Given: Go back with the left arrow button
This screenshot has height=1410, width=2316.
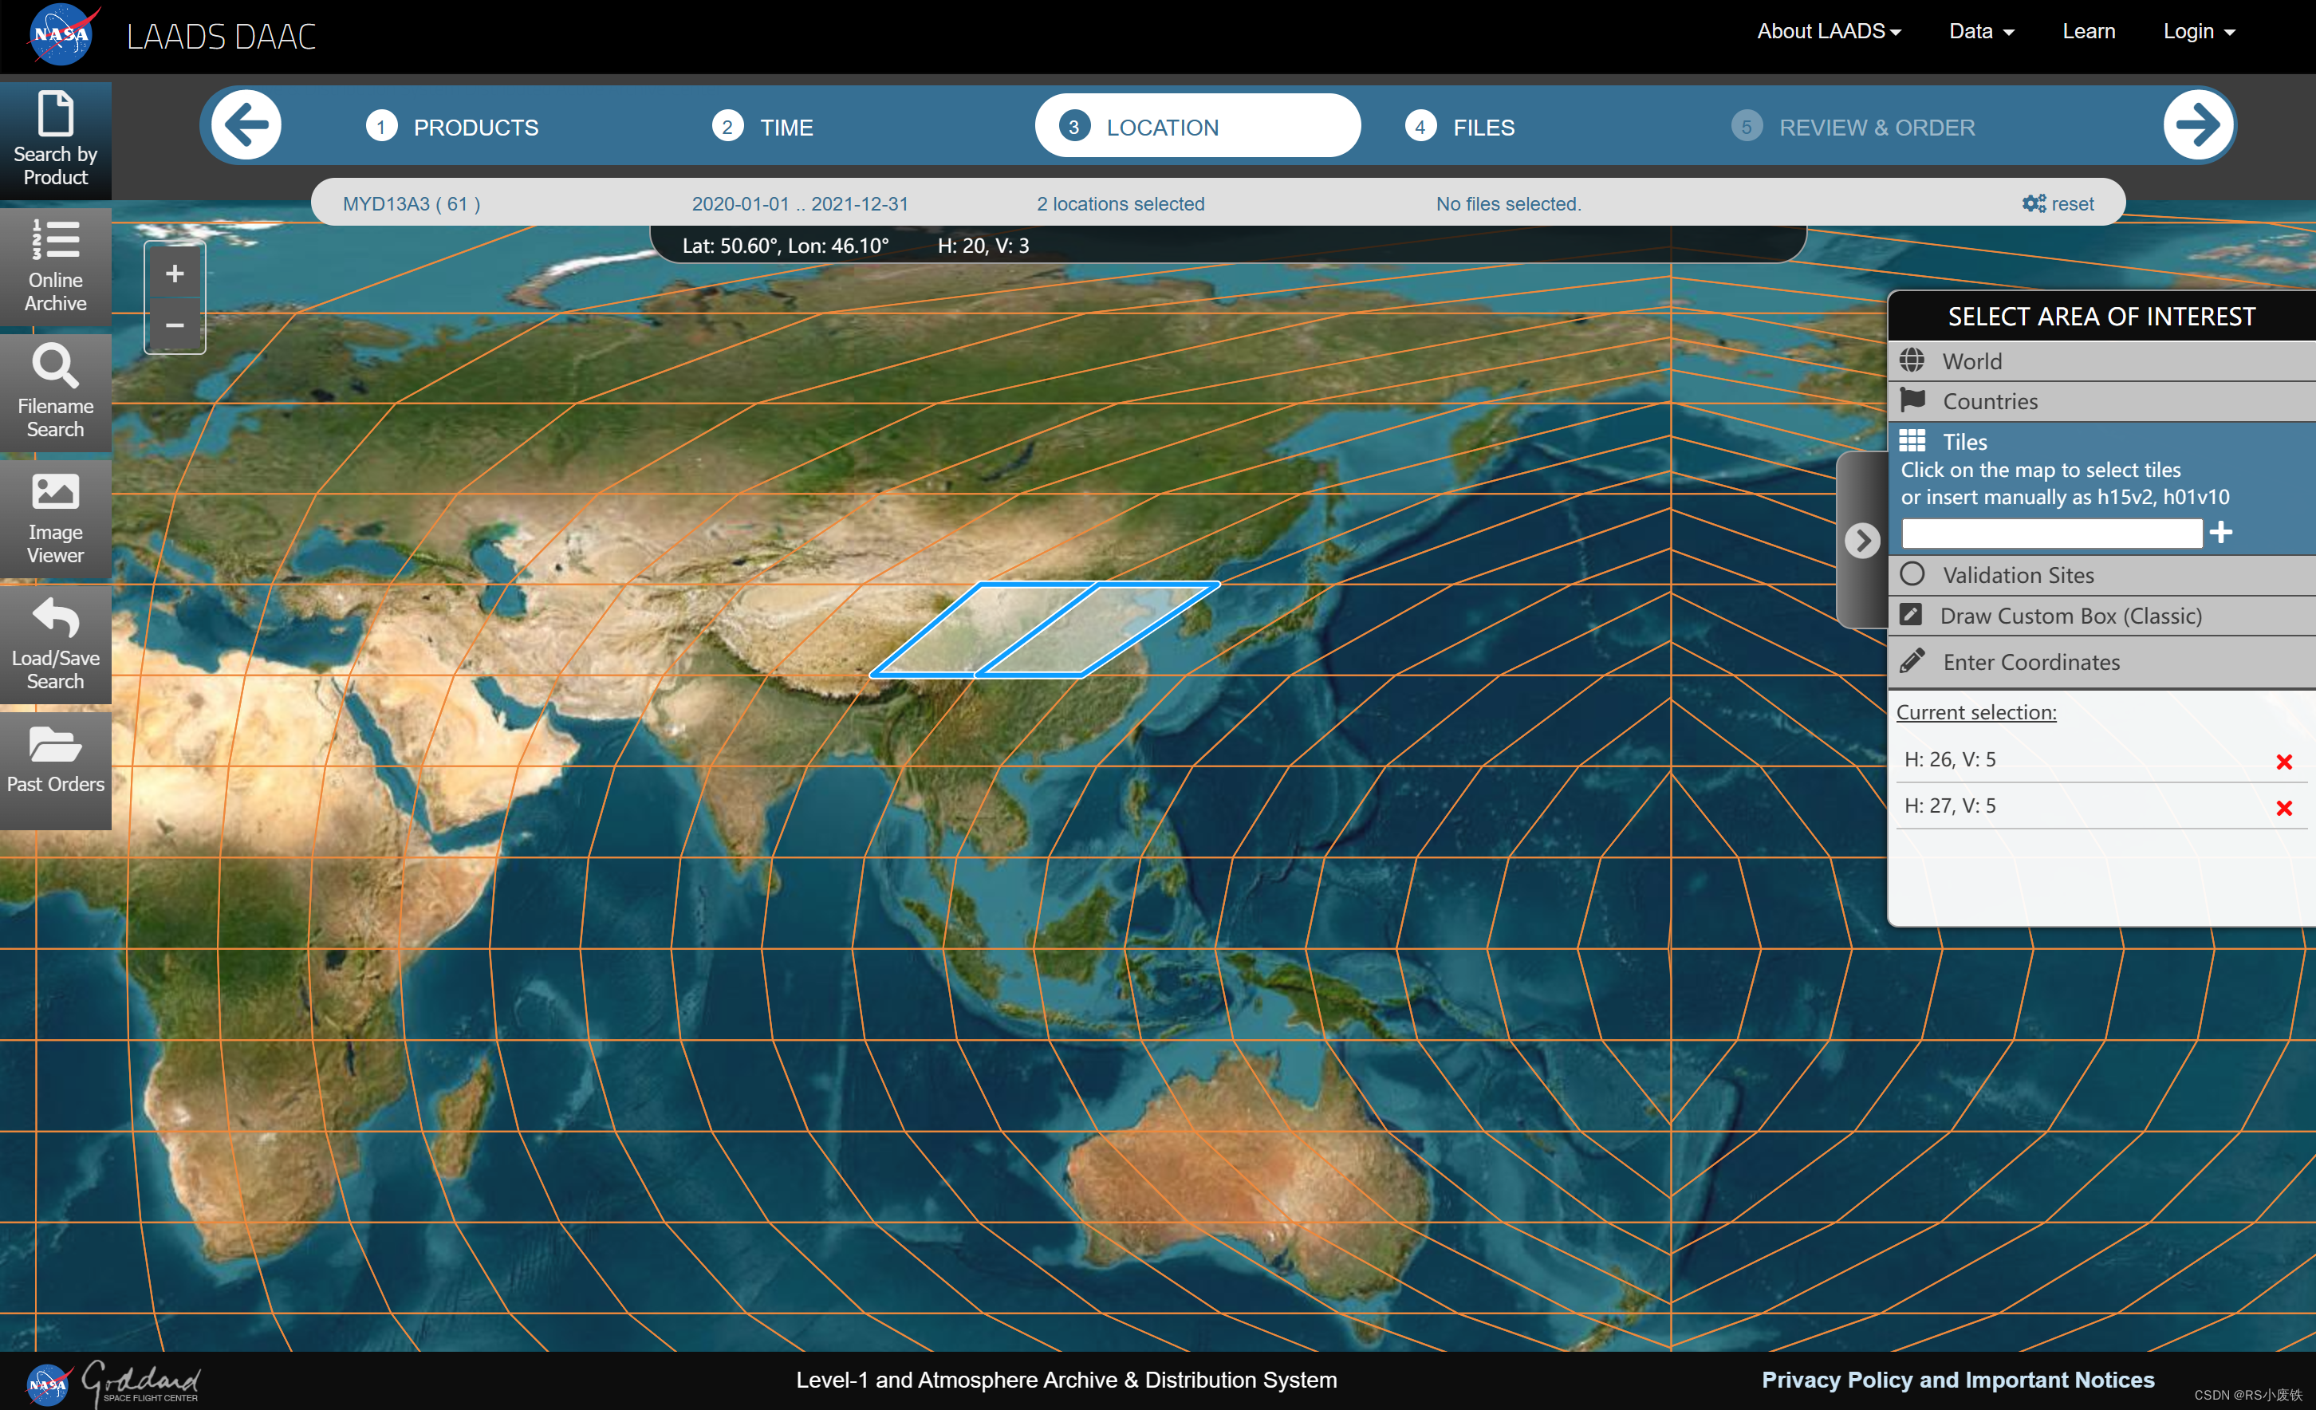Looking at the screenshot, I should click(x=246, y=125).
